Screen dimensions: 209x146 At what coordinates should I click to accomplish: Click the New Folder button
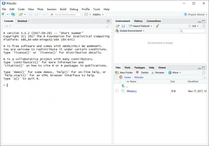pos(124,73)
